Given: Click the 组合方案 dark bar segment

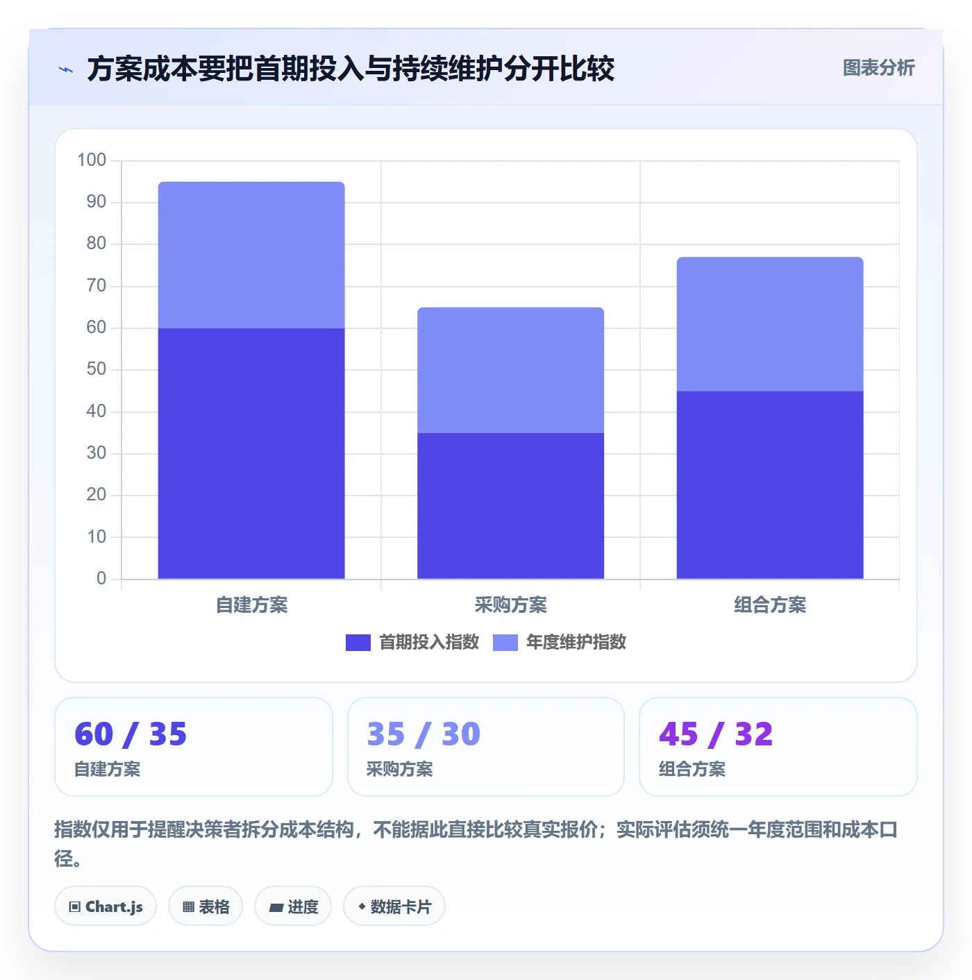Looking at the screenshot, I should pos(770,484).
